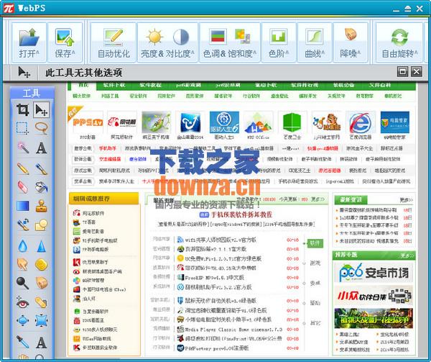Select the Brush tool
431x362 pixels.
point(41,168)
